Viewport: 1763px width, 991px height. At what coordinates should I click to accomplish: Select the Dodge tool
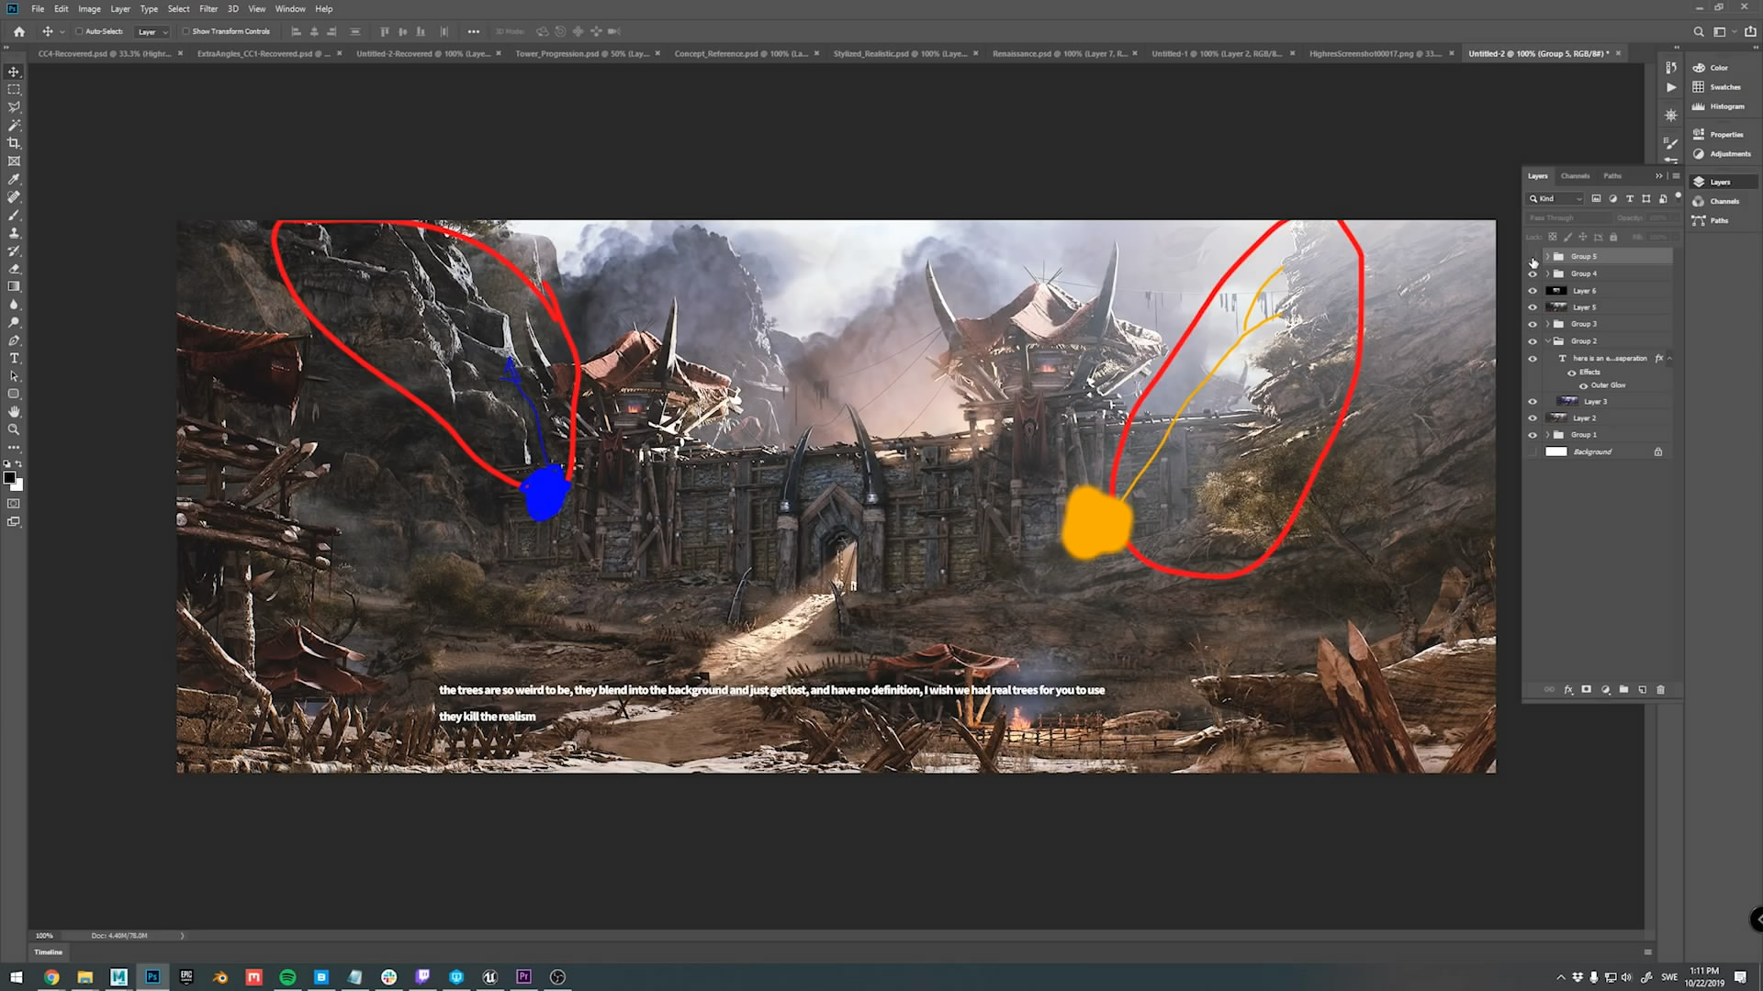coord(14,322)
